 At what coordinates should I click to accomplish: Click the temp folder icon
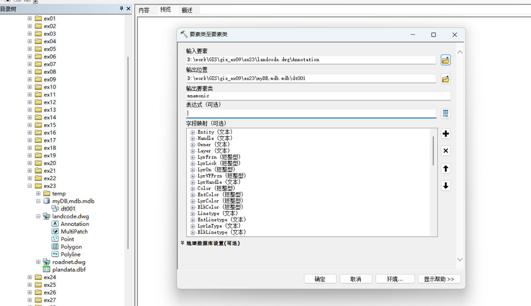47,193
